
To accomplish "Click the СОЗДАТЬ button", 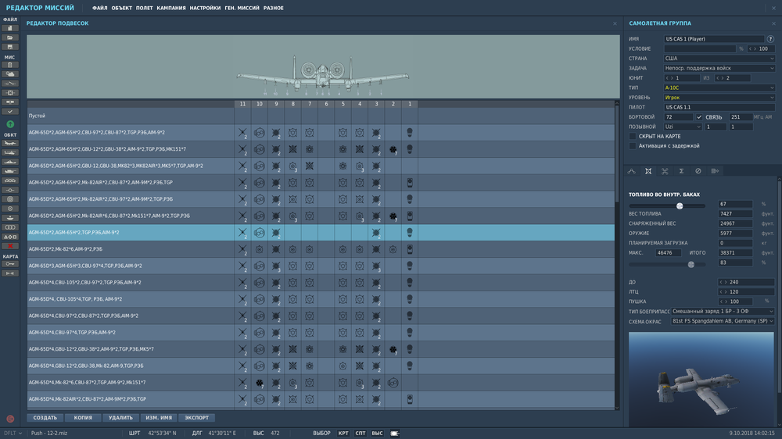I will [x=45, y=418].
